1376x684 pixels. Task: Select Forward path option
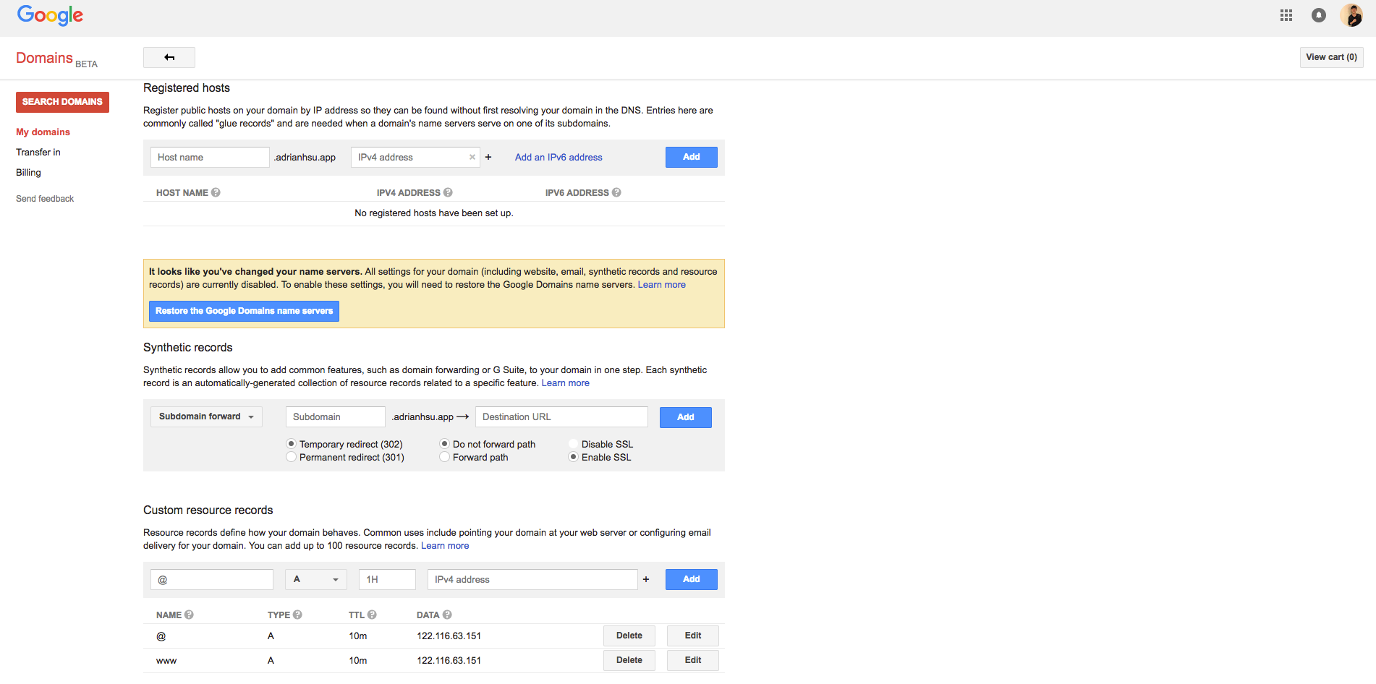(x=445, y=457)
